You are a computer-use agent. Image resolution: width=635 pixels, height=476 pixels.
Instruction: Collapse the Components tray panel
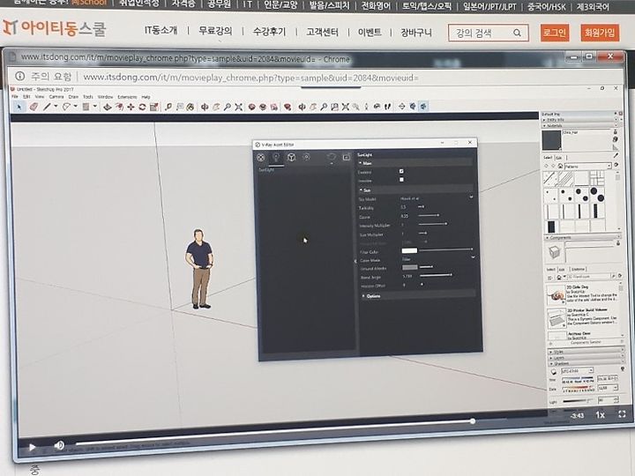click(x=582, y=238)
